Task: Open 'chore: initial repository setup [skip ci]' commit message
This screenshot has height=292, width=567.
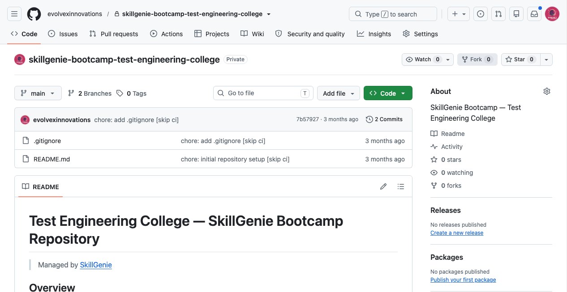Action: pos(235,159)
